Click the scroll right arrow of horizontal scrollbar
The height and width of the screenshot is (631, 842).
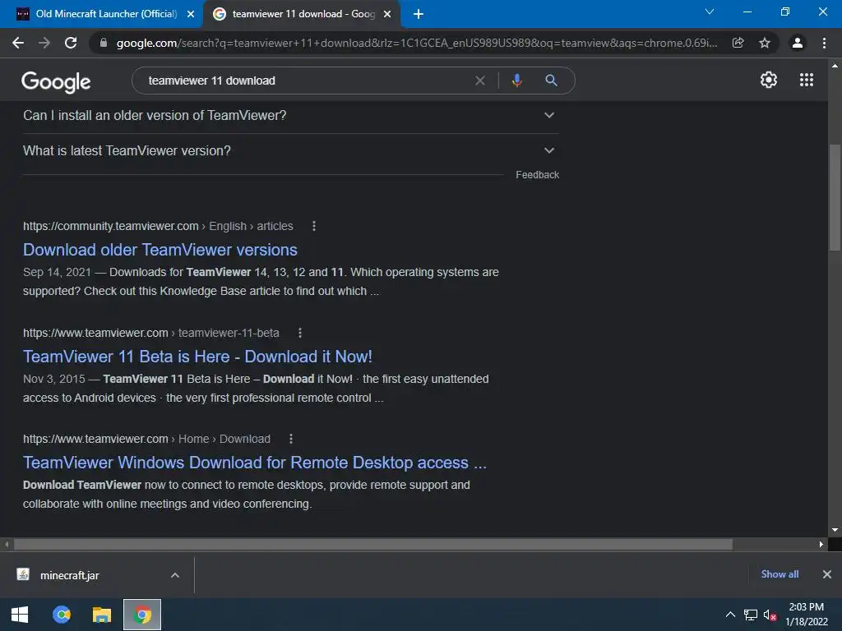[x=821, y=545]
